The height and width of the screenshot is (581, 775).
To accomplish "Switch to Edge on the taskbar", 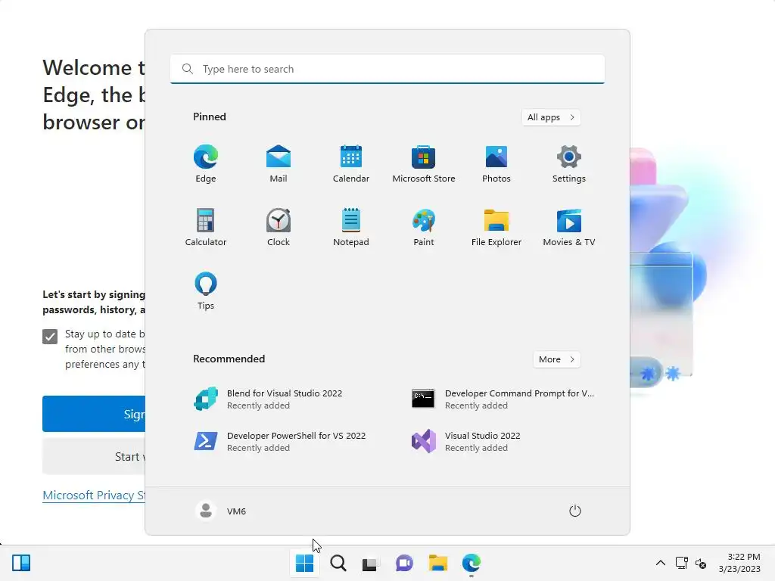I will point(471,563).
